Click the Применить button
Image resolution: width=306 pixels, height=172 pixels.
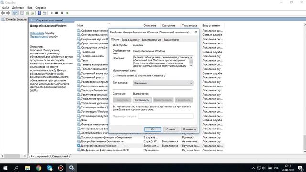(189, 129)
